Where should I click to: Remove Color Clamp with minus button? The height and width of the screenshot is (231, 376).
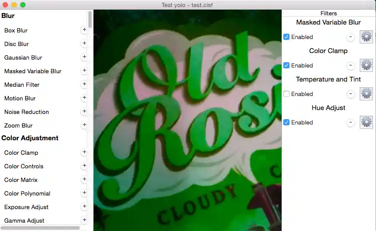pos(351,66)
